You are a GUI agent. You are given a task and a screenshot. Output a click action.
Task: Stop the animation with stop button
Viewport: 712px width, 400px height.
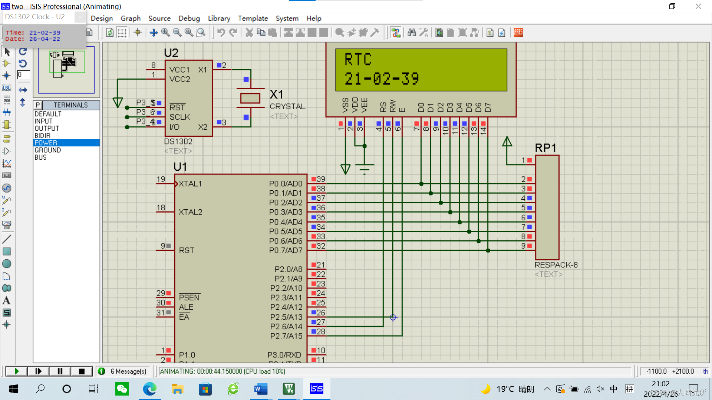point(82,371)
